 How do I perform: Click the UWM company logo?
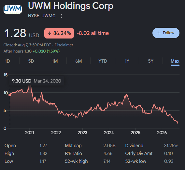13,9
